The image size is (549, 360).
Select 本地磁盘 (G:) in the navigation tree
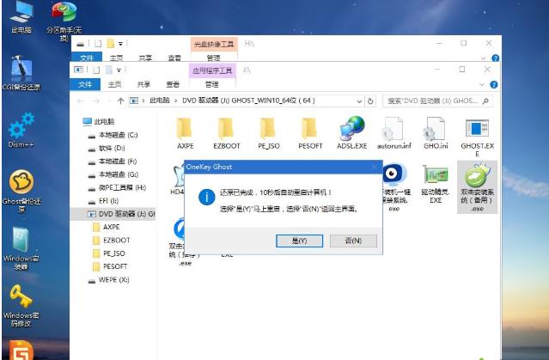tap(113, 174)
